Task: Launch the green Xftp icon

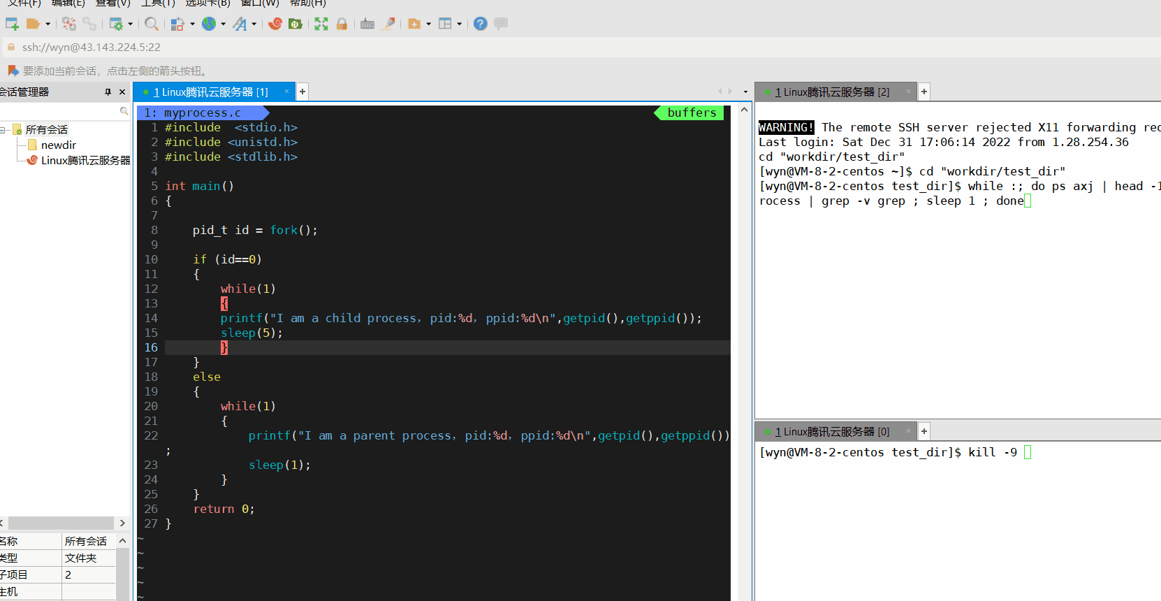Action: 295,24
